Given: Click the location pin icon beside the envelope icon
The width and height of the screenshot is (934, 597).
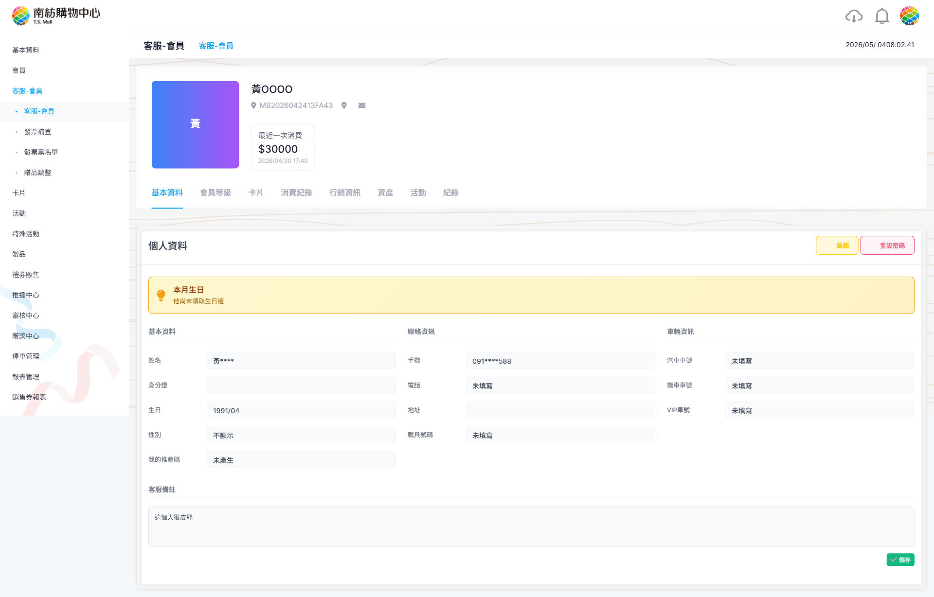Looking at the screenshot, I should pos(344,105).
